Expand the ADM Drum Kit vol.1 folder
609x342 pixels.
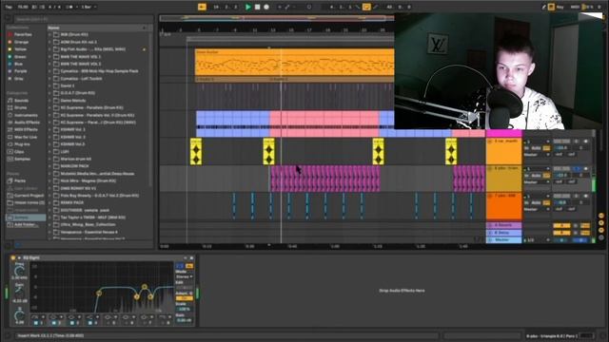click(49, 42)
